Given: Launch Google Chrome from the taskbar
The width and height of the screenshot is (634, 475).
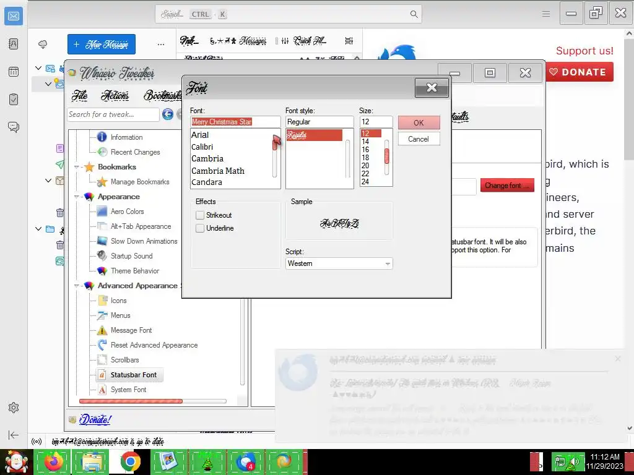Looking at the screenshot, I should (130, 461).
